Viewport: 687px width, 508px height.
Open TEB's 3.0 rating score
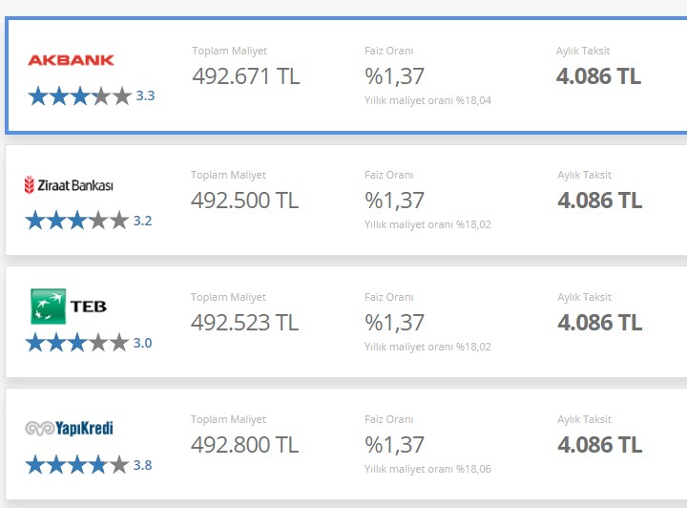[143, 343]
